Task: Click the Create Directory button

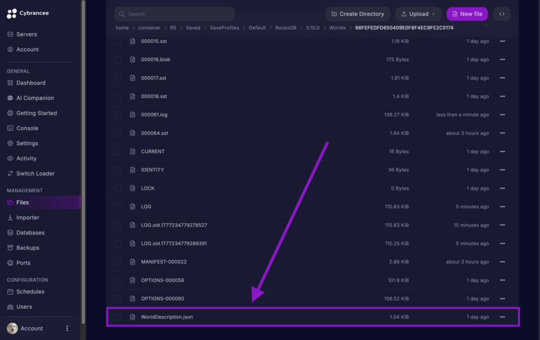Action: 358,14
